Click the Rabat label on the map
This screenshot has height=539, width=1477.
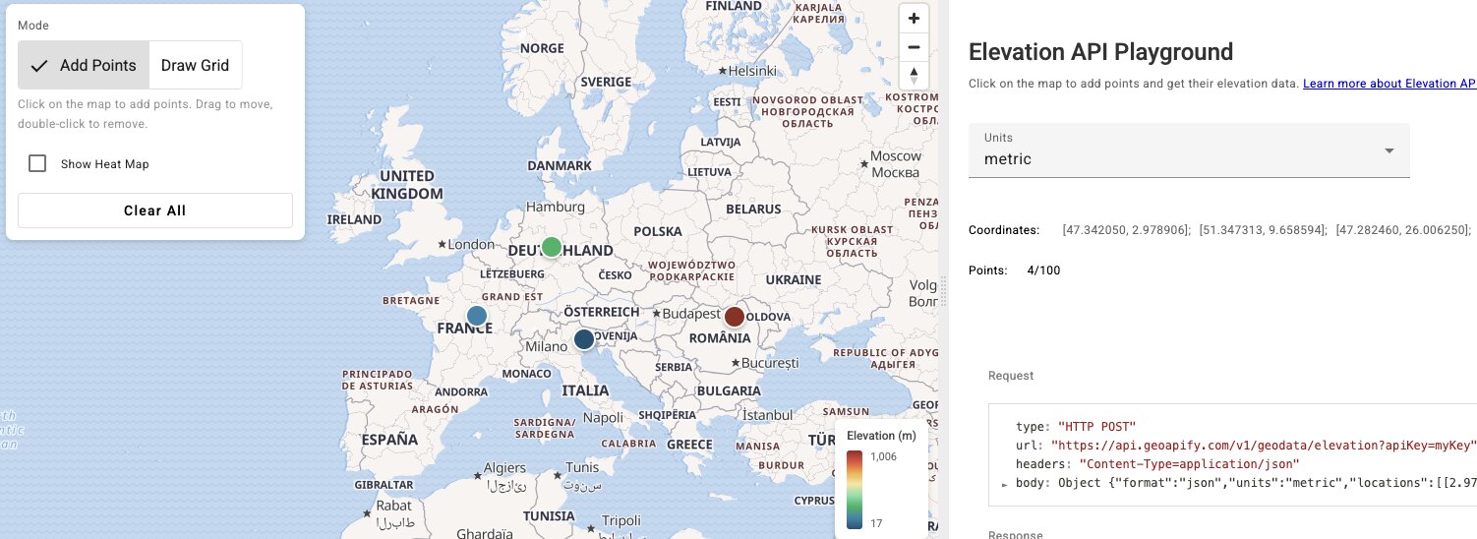tap(393, 507)
